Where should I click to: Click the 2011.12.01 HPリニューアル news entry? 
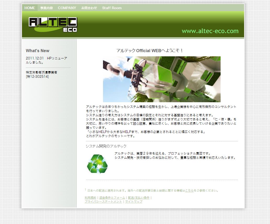click(46, 60)
